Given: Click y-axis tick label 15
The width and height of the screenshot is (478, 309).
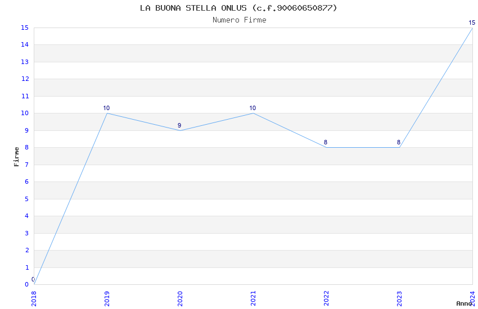Looking at the screenshot, I should (x=25, y=28).
